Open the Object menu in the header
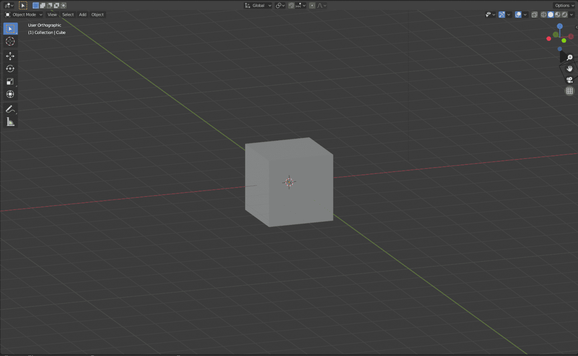Image resolution: width=578 pixels, height=356 pixels. (x=97, y=14)
